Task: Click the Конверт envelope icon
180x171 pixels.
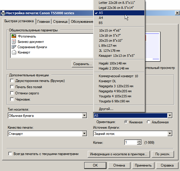Action: 14,52
